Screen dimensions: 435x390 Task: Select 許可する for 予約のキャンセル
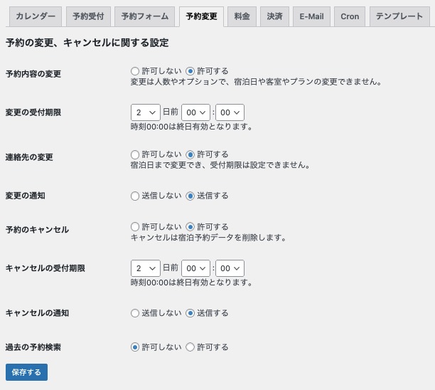(x=190, y=227)
